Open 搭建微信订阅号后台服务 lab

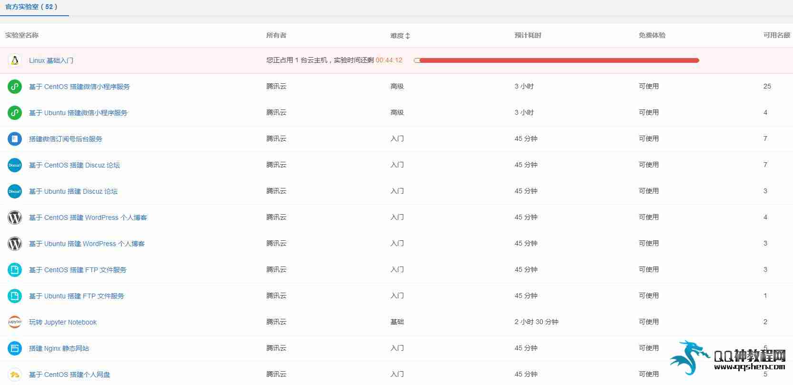pyautogui.click(x=66, y=139)
